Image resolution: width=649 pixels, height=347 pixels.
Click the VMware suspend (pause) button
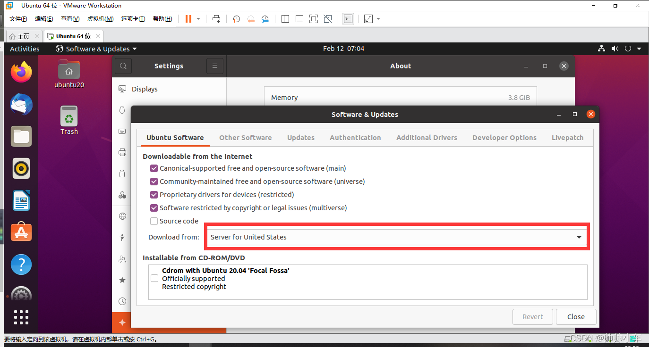point(188,19)
